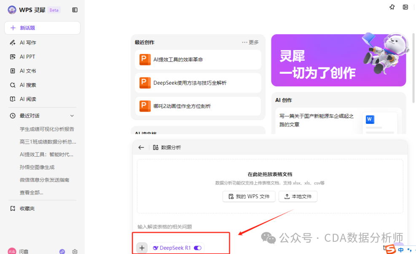The image size is (416, 254).
Task: Click the page vertical scrollbar
Action: tap(413, 68)
